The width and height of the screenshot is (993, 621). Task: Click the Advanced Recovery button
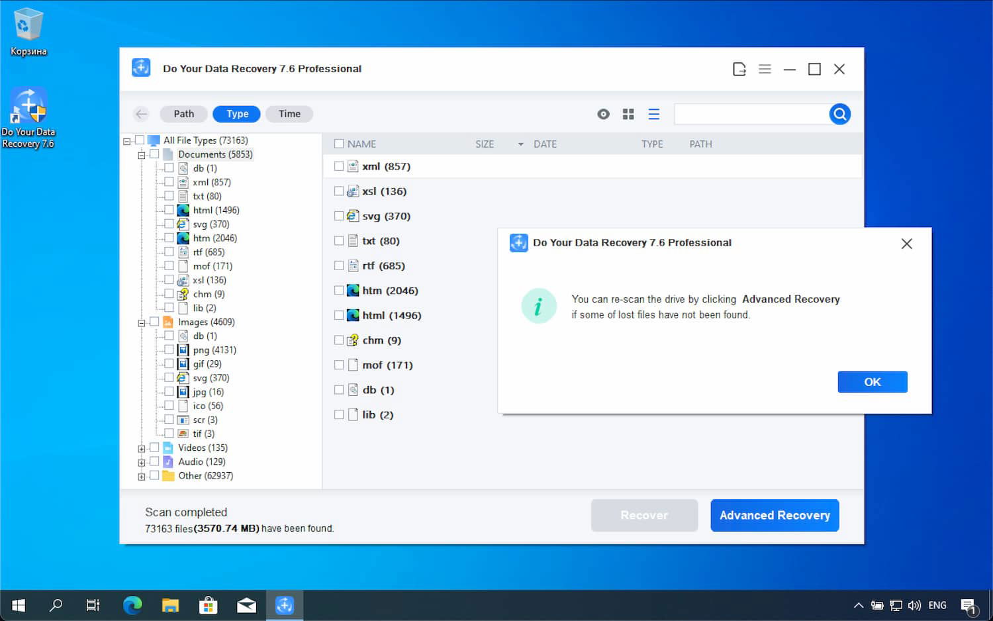point(775,515)
